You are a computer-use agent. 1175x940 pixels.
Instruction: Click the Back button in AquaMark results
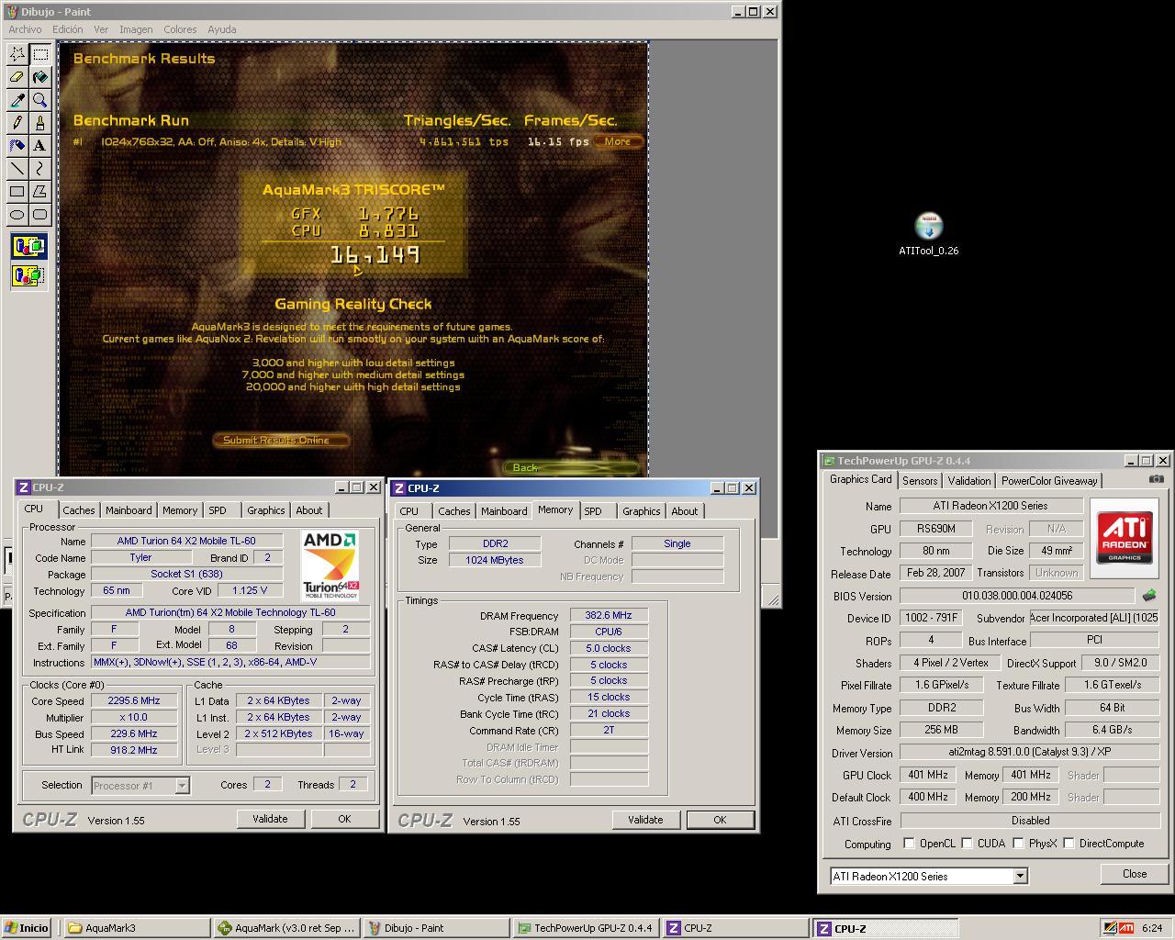point(571,468)
